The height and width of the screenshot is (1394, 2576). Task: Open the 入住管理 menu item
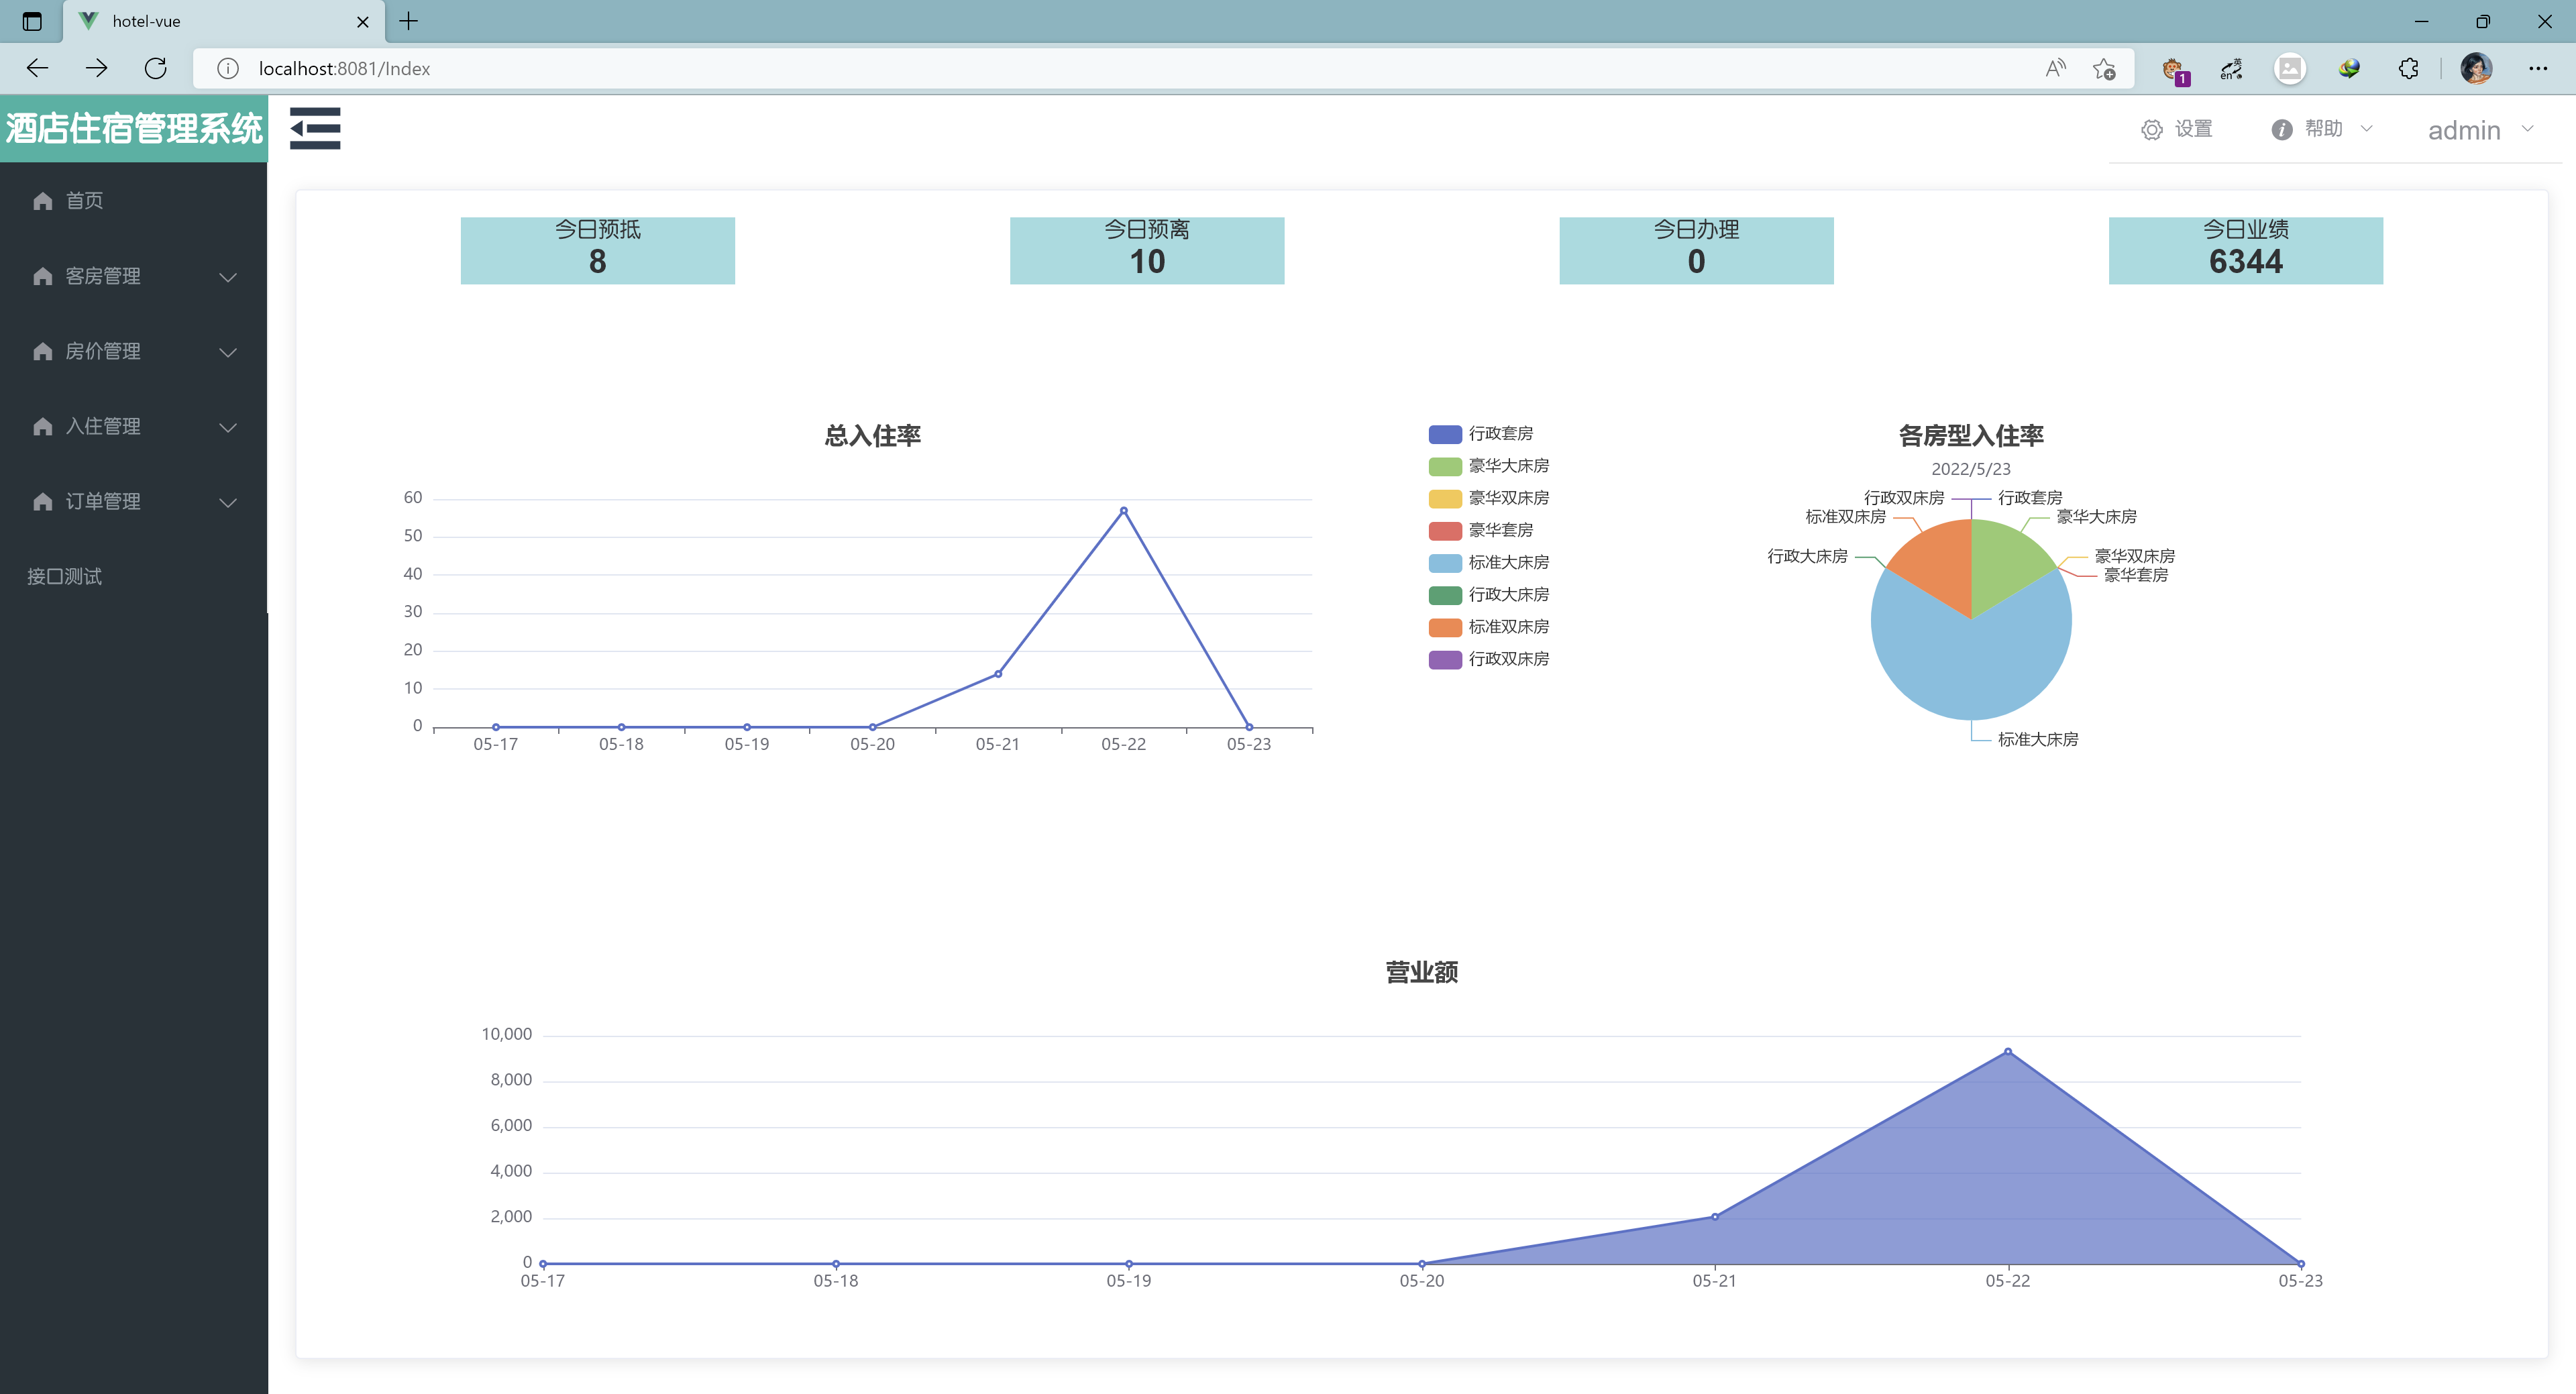point(133,426)
